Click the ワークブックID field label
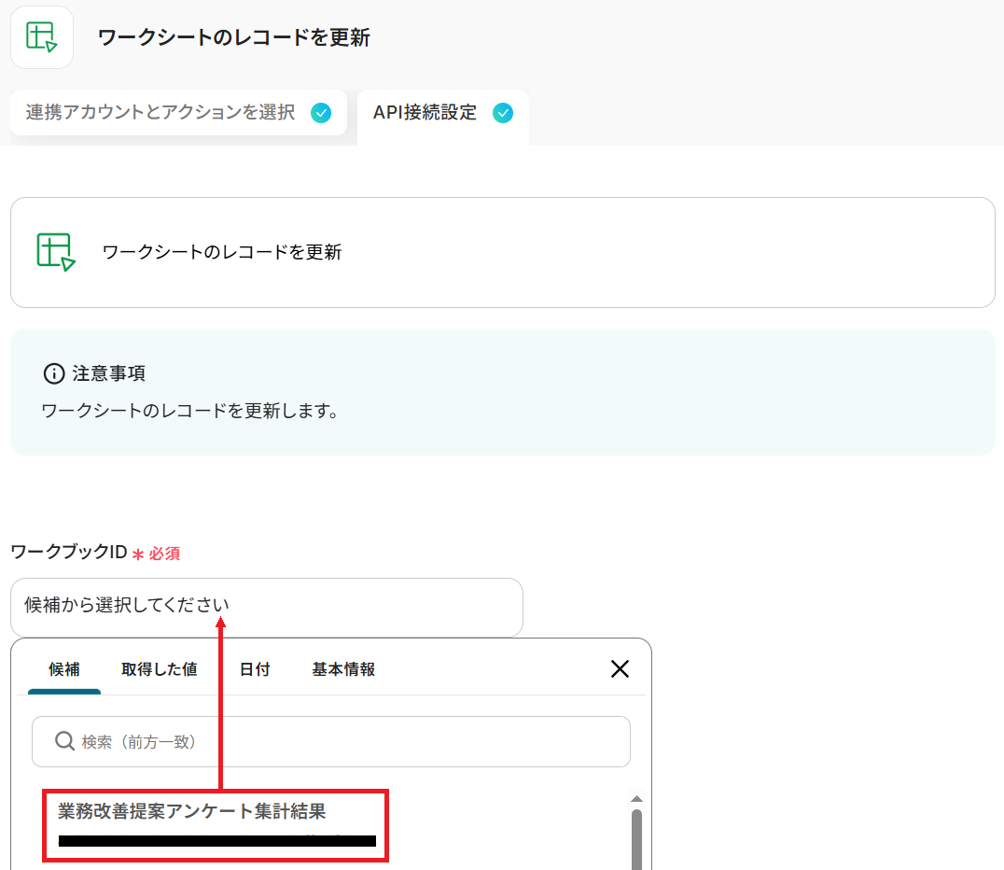This screenshot has height=870, width=1004. 69,552
